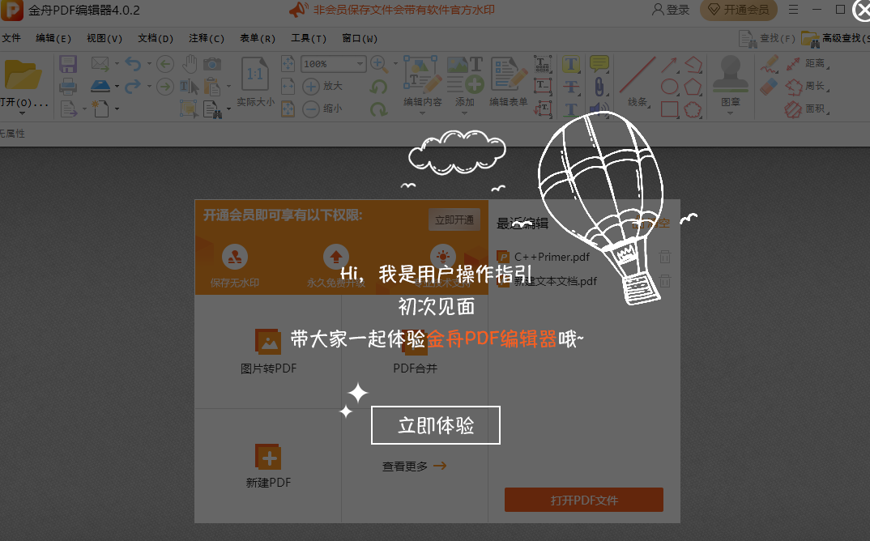Click the PDF合并 tile

[415, 351]
